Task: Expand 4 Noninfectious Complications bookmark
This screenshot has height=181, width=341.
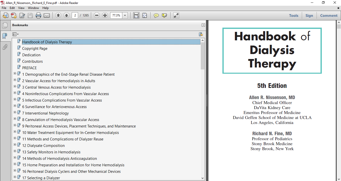Action: pyautogui.click(x=15, y=93)
